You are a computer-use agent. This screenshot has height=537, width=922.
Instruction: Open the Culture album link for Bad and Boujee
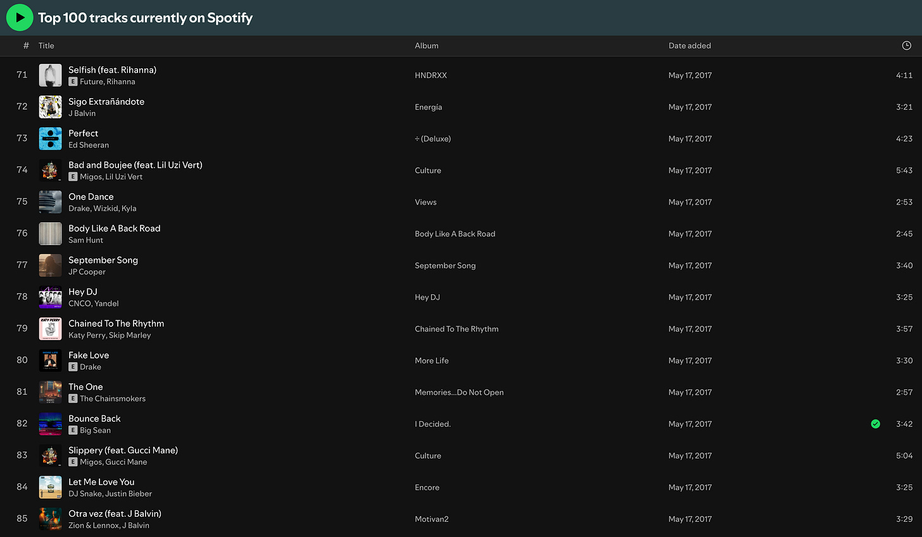[427, 170]
